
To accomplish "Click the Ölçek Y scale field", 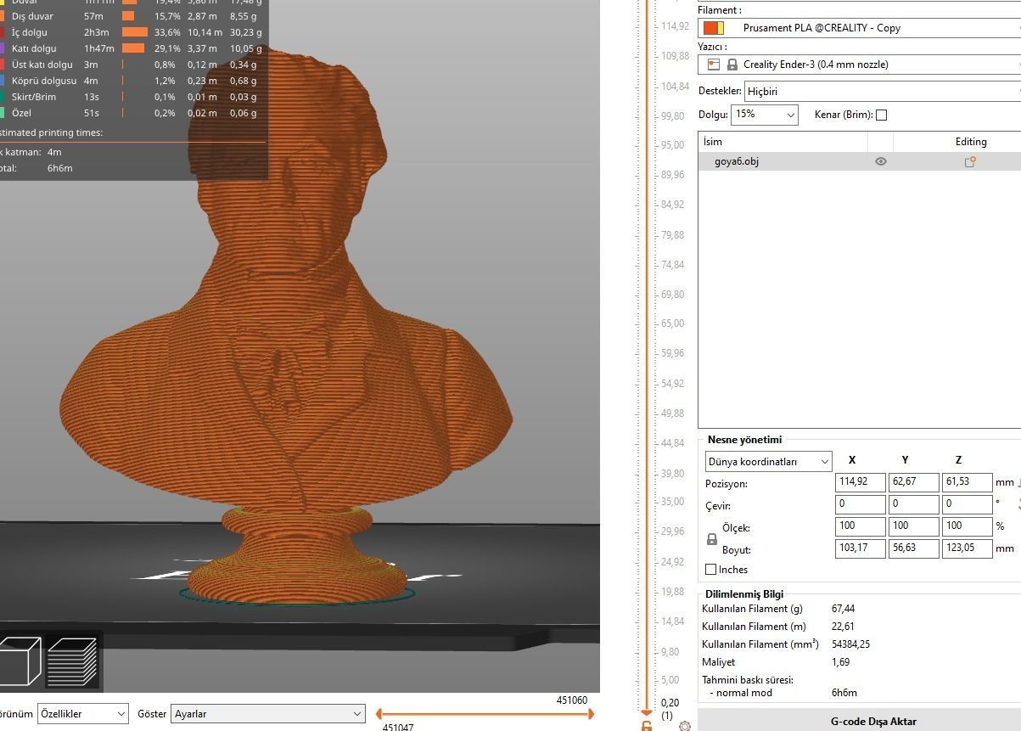I will [913, 526].
